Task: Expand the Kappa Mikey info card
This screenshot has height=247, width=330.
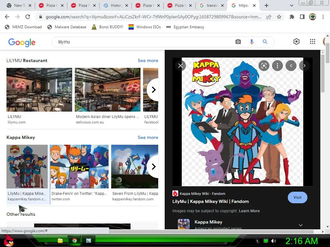Action: (301, 225)
